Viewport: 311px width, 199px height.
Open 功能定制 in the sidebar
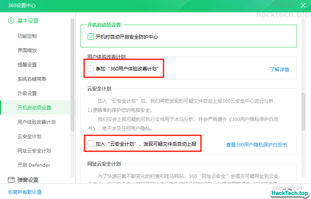pyautogui.click(x=27, y=36)
